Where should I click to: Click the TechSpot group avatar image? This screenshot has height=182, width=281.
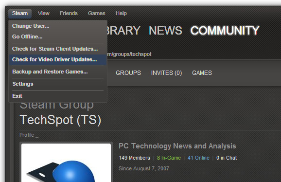[x=66, y=163]
